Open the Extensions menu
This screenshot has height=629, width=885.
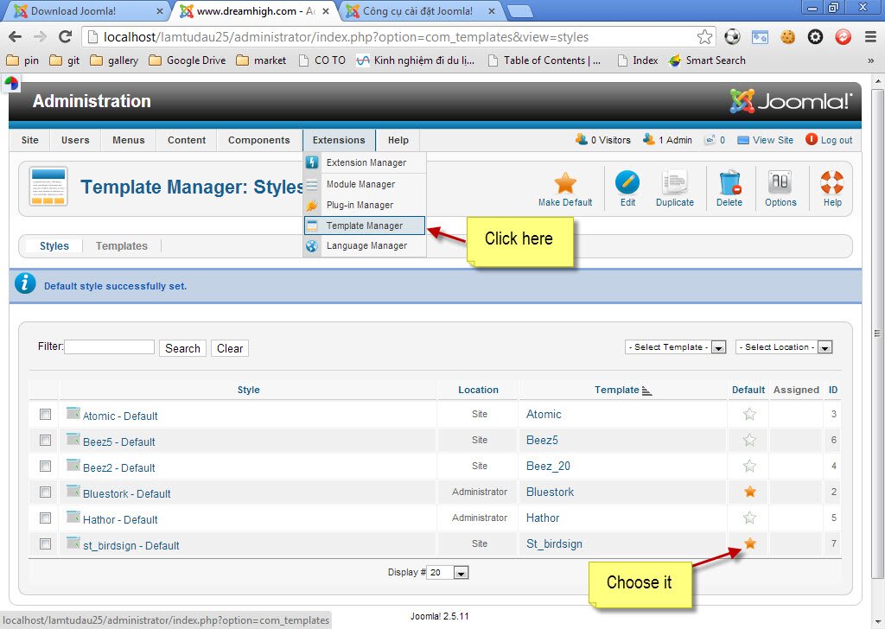click(x=339, y=139)
